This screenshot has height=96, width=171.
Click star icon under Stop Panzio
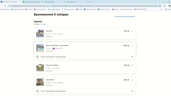pyautogui.click(x=37, y=91)
